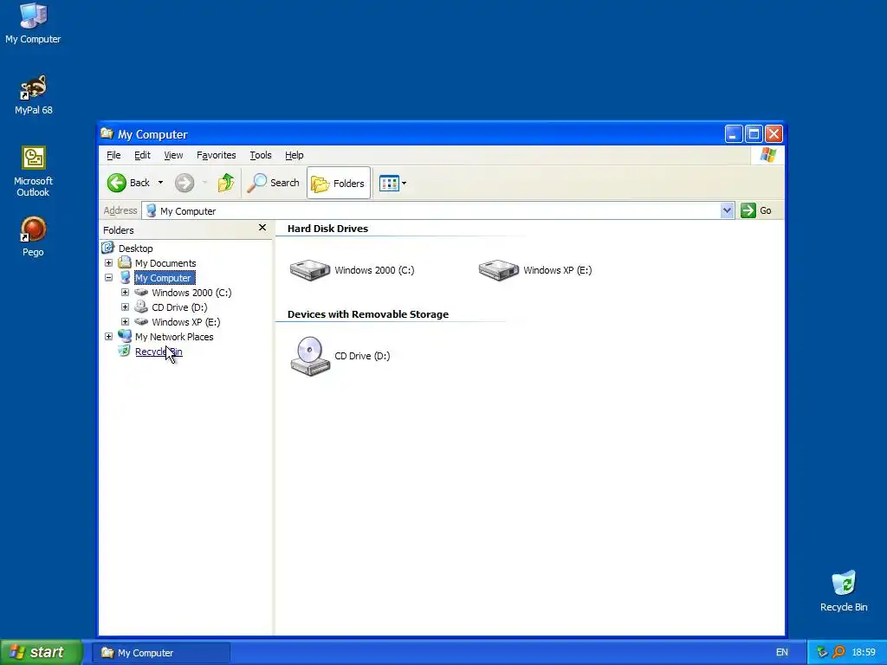Select My Documents in folder tree
The width and height of the screenshot is (887, 665).
[165, 263]
